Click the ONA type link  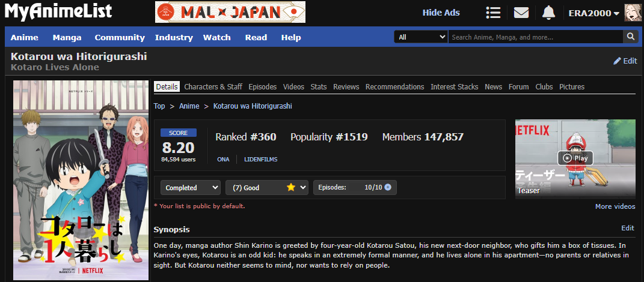[x=224, y=159]
